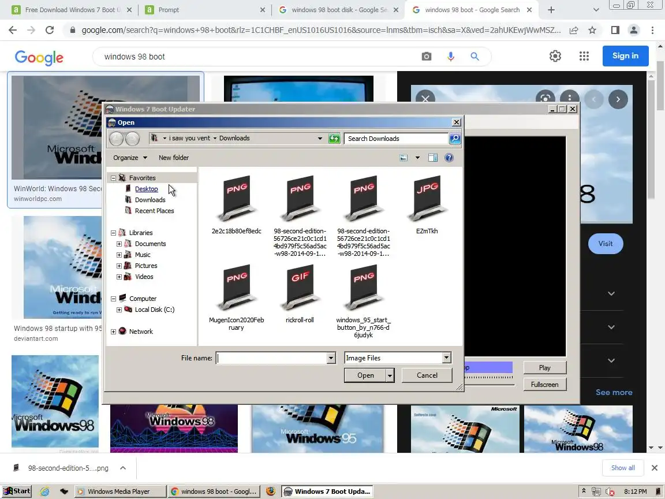Click Play in Windows 7 Boot Updater
The image size is (665, 499).
[x=544, y=368]
